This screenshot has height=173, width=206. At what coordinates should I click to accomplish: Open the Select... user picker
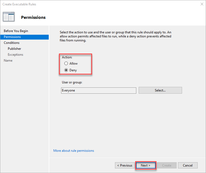pos(160,90)
